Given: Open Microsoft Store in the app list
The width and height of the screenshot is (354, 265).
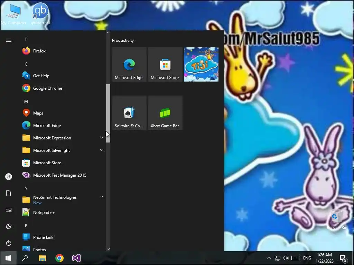Looking at the screenshot, I should 63,163.
